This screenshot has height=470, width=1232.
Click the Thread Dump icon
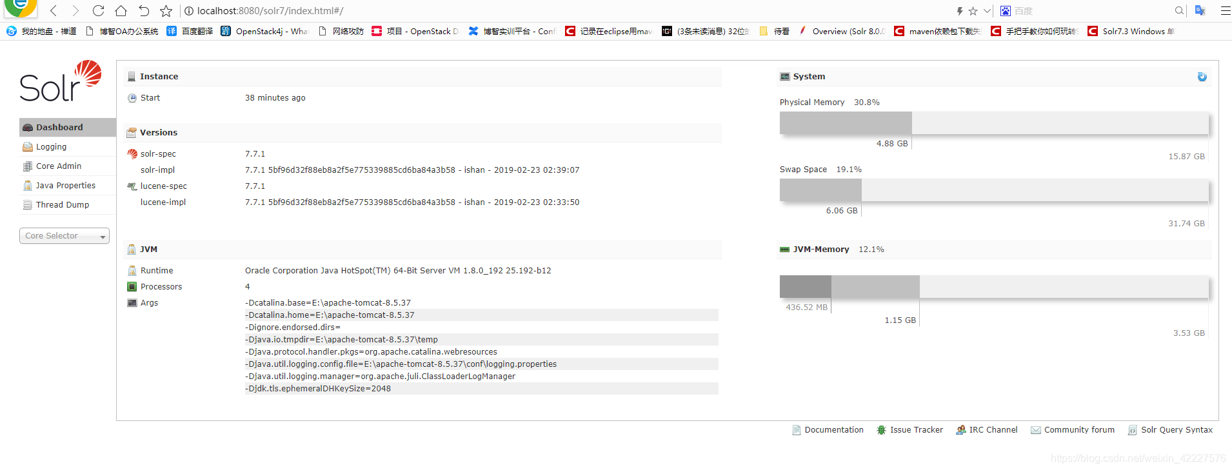point(28,205)
